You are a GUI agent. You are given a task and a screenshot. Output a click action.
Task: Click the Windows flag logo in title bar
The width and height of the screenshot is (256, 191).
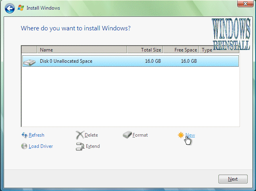coord(21,8)
